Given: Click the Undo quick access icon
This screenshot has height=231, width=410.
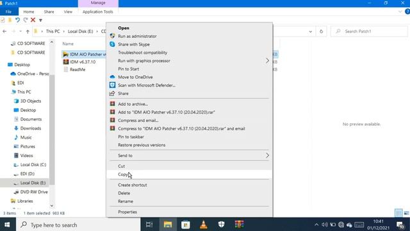Looking at the screenshot, I should point(17,20).
